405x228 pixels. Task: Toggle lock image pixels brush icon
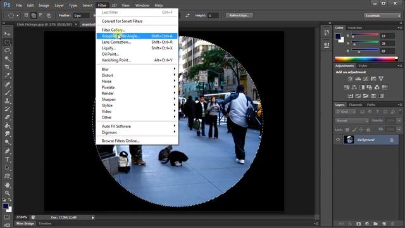pos(354,129)
